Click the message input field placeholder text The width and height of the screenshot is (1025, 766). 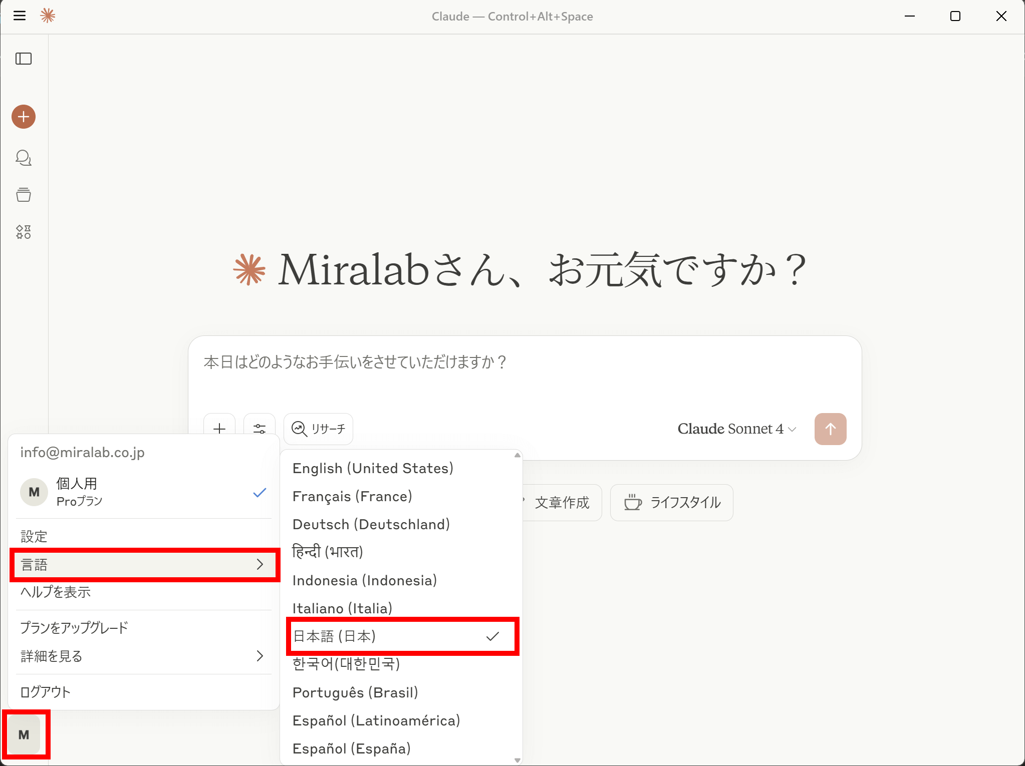(355, 361)
